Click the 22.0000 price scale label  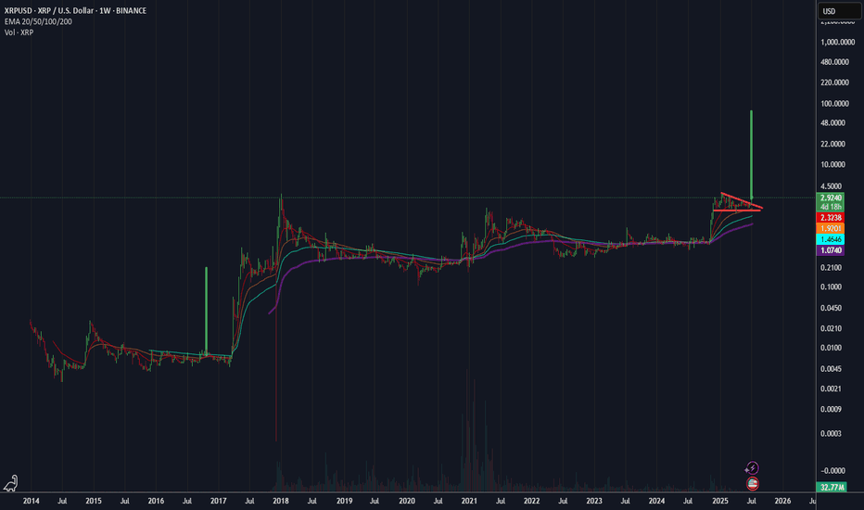click(x=832, y=144)
